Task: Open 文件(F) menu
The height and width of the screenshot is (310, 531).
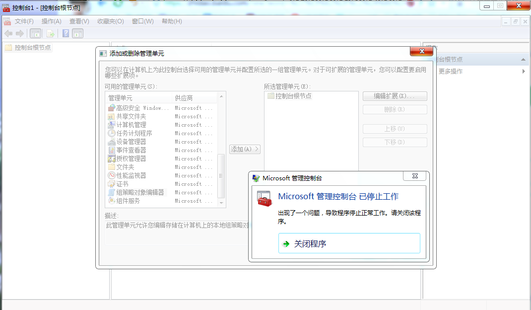Action: (24, 21)
